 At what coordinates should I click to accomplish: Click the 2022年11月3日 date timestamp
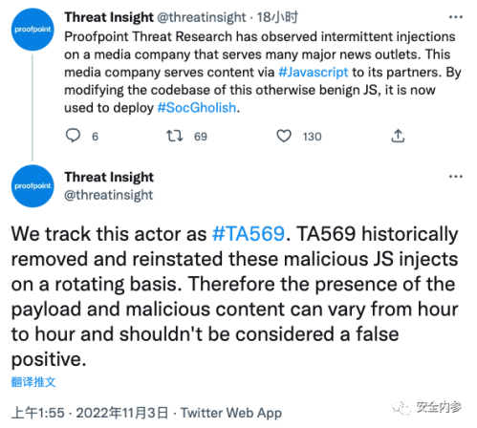(121, 413)
